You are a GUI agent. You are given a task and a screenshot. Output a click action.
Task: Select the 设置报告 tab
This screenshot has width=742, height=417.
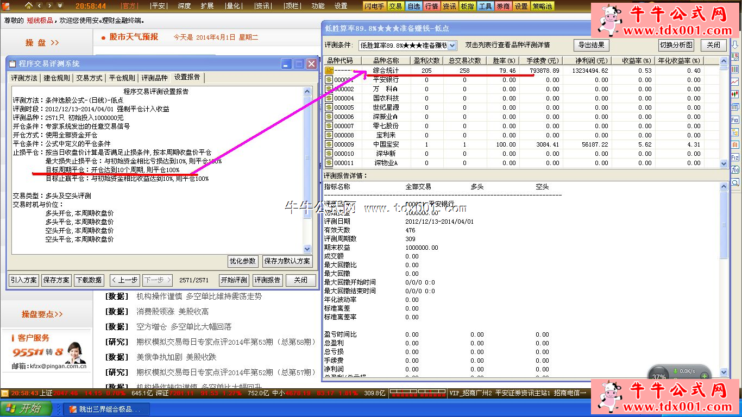point(187,78)
